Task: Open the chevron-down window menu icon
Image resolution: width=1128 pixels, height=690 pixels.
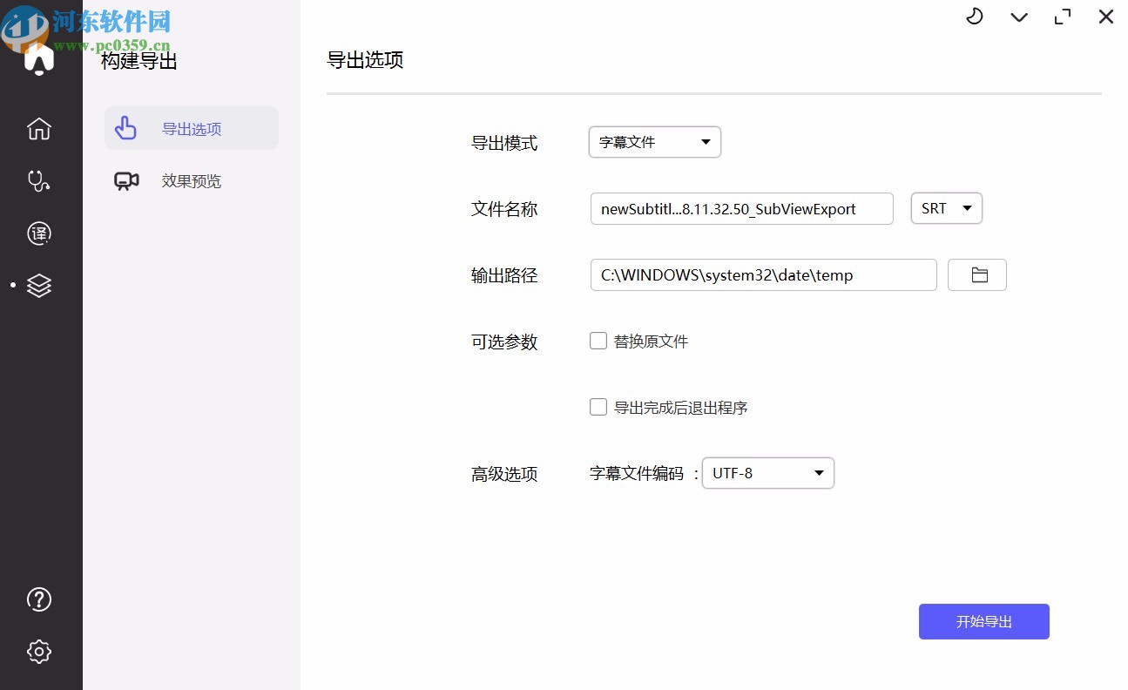Action: [x=1019, y=17]
